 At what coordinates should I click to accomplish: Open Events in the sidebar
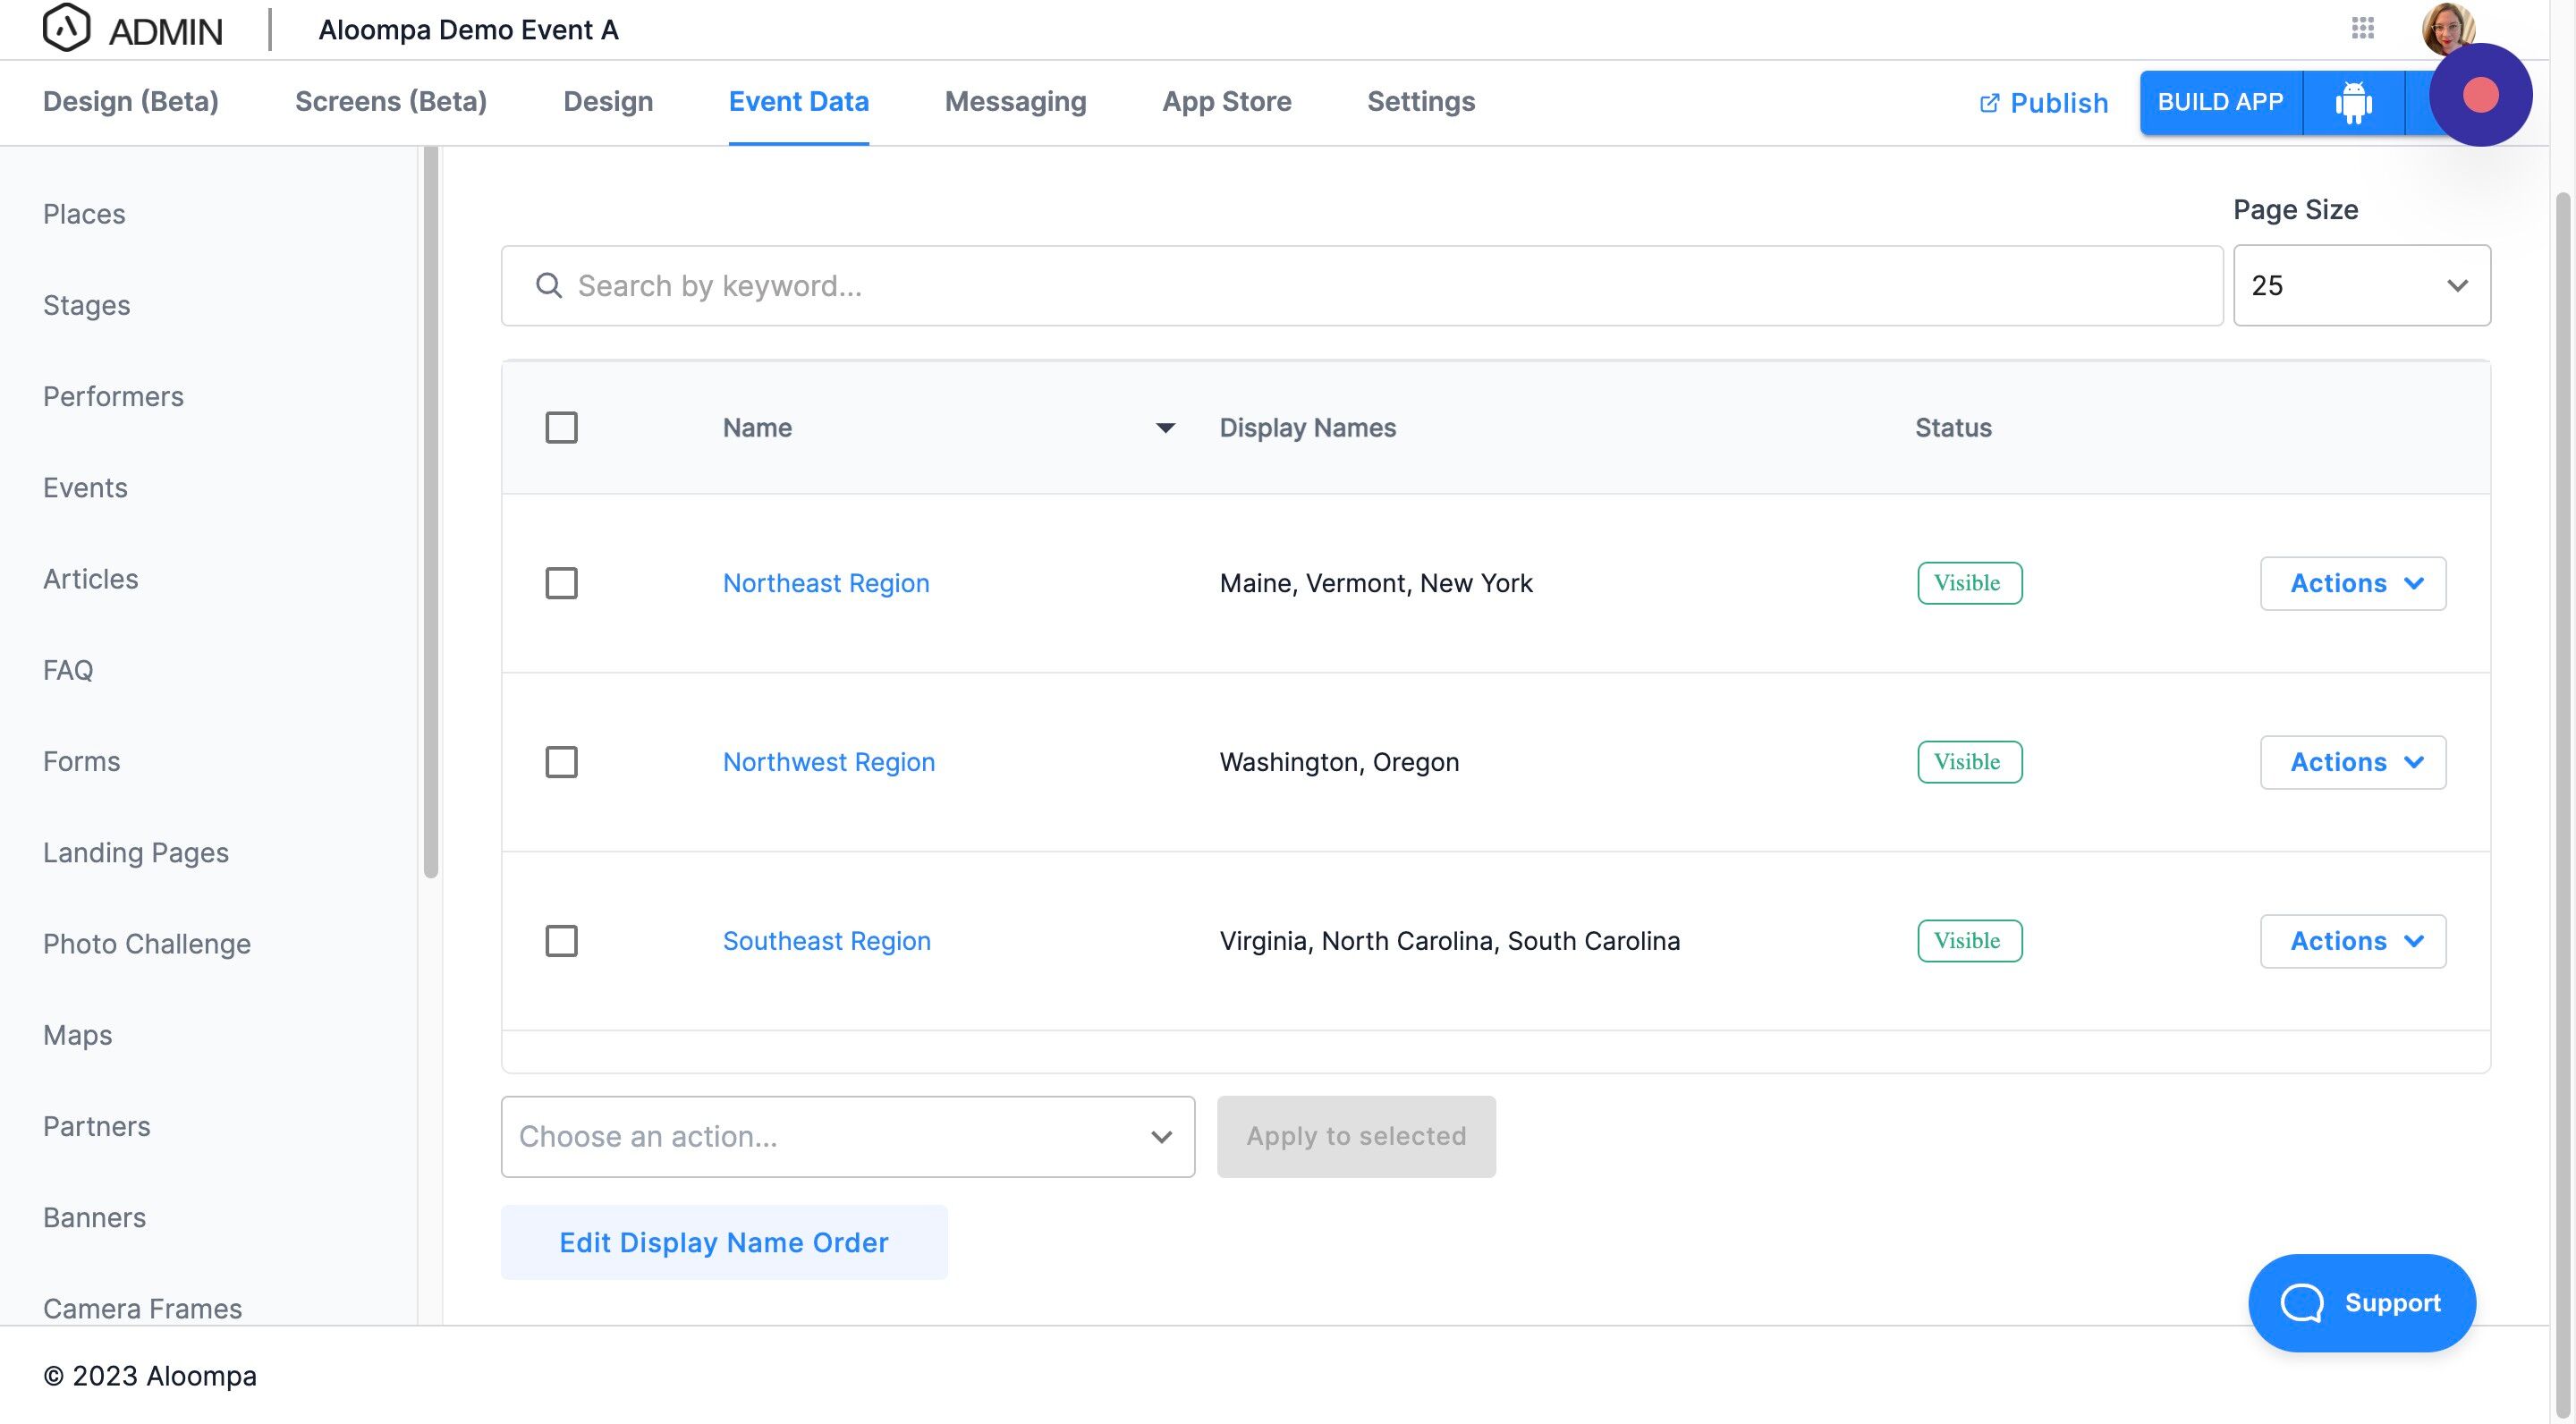[x=85, y=488]
